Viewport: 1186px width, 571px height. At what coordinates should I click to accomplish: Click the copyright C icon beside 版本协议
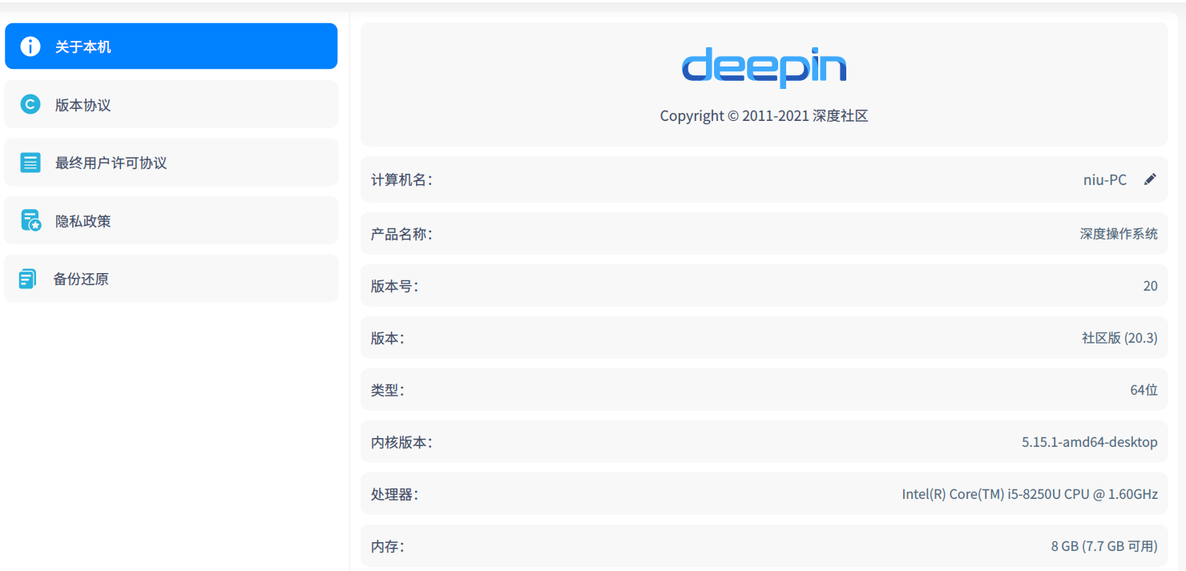point(30,104)
